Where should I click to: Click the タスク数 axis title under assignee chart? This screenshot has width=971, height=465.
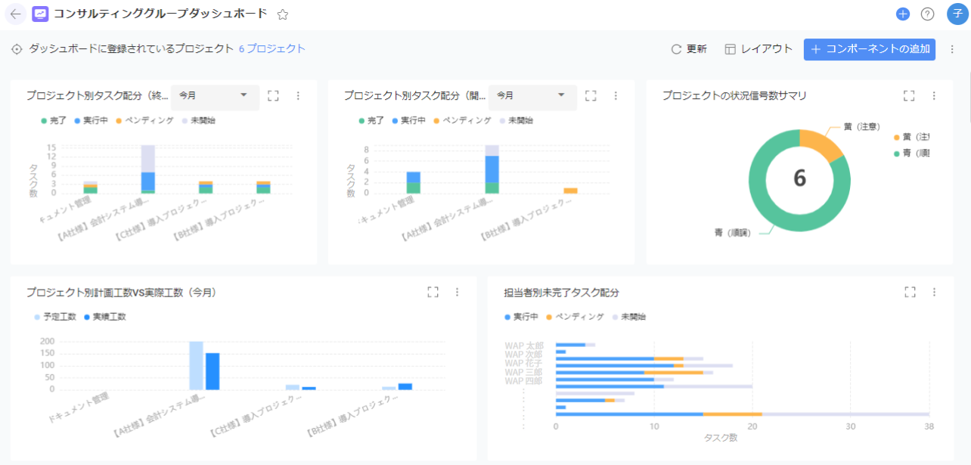[721, 438]
